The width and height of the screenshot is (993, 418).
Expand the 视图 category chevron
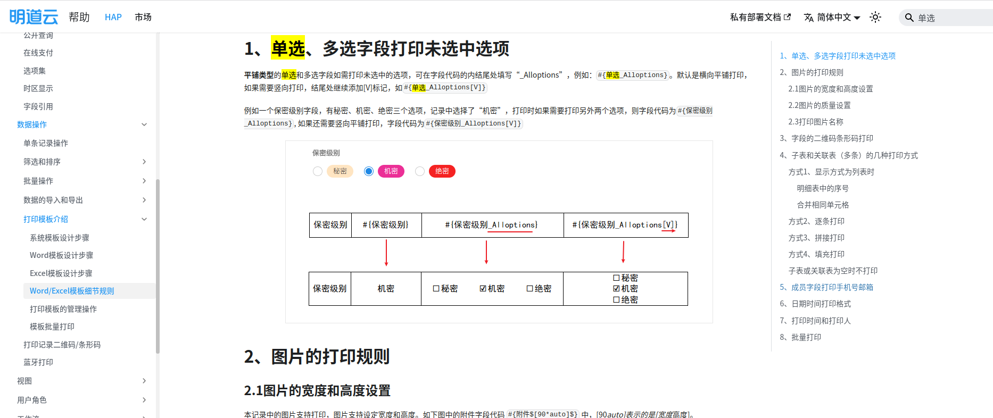144,381
